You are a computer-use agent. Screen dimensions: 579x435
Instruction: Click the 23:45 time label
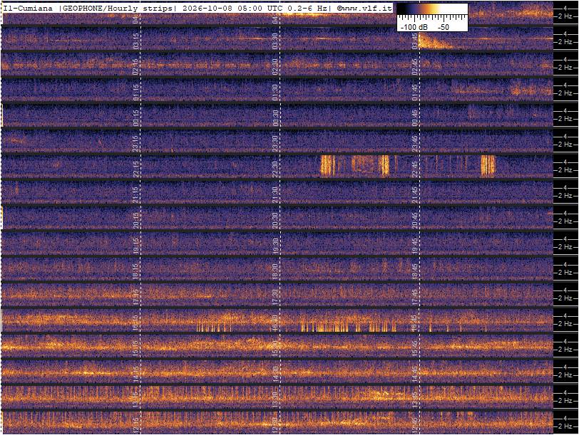coord(415,144)
